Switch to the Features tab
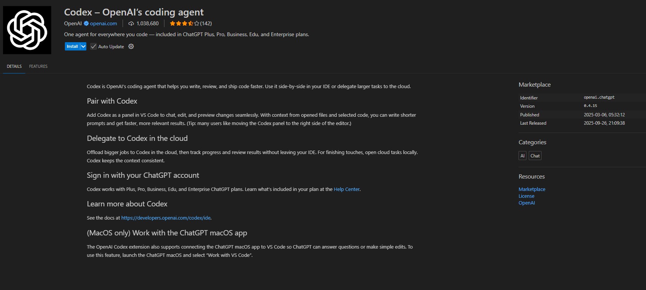The height and width of the screenshot is (290, 646). (38, 66)
